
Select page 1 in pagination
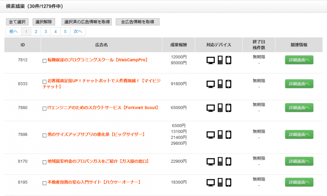[26, 32]
